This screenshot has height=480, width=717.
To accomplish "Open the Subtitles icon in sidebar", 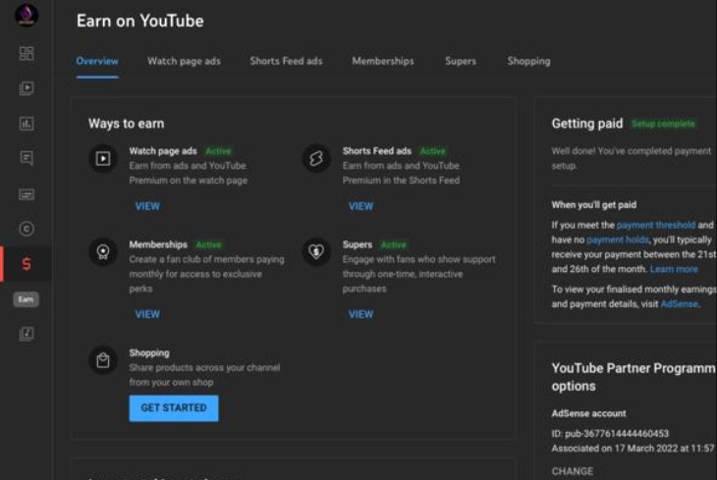I will (x=27, y=194).
